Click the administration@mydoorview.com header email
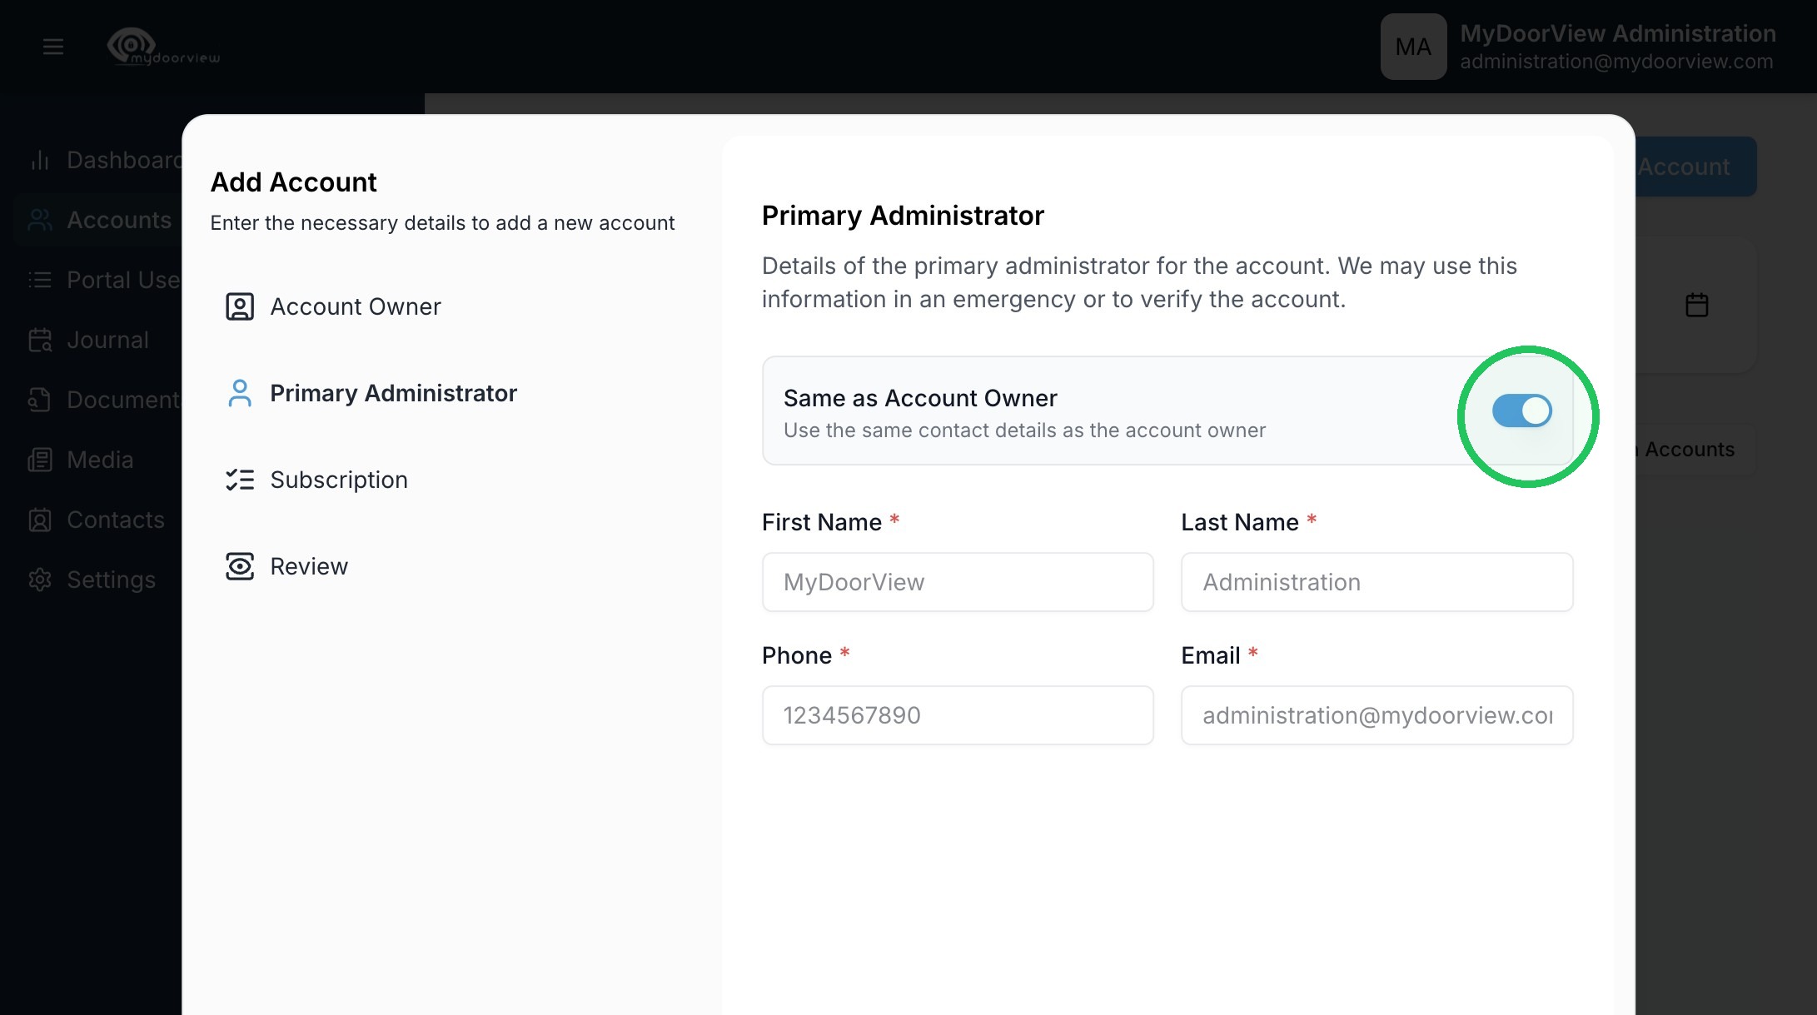1817x1015 pixels. pyautogui.click(x=1616, y=62)
